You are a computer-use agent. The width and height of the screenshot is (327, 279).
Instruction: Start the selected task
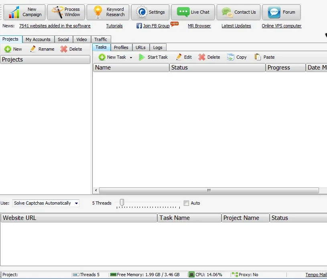point(153,57)
